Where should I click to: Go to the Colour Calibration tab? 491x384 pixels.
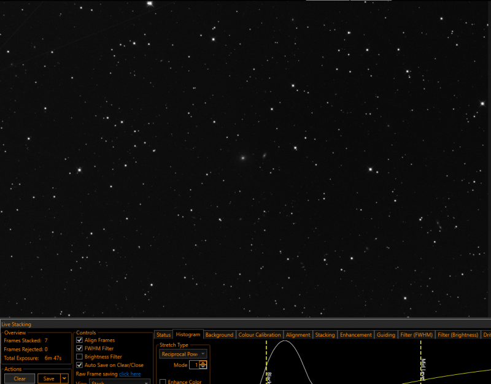click(260, 334)
